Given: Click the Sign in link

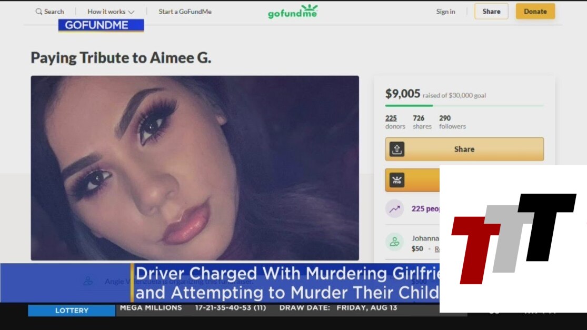Looking at the screenshot, I should [445, 12].
